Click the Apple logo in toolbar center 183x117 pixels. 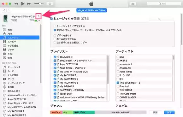pos(91,4)
